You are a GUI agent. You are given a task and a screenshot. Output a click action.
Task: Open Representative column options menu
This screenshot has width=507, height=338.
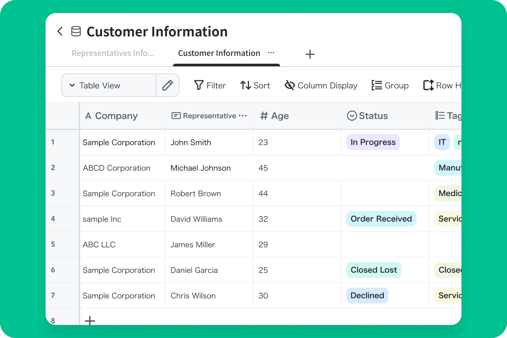click(x=243, y=116)
